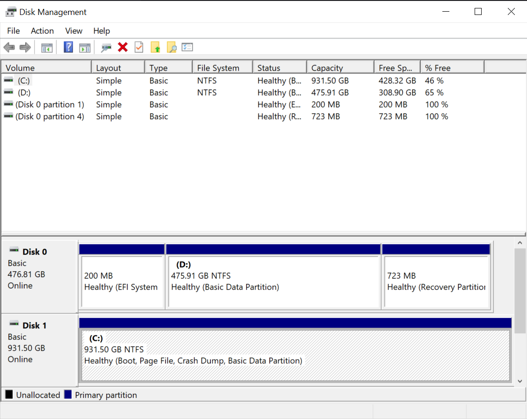The height and width of the screenshot is (419, 527).
Task: Open the Help menu
Action: pos(101,31)
